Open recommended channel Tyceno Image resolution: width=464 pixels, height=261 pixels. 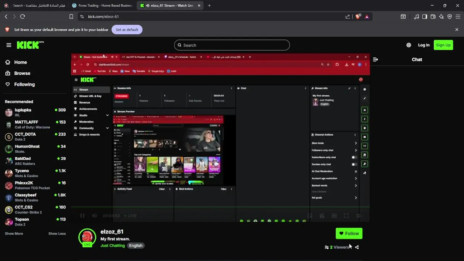click(x=35, y=173)
